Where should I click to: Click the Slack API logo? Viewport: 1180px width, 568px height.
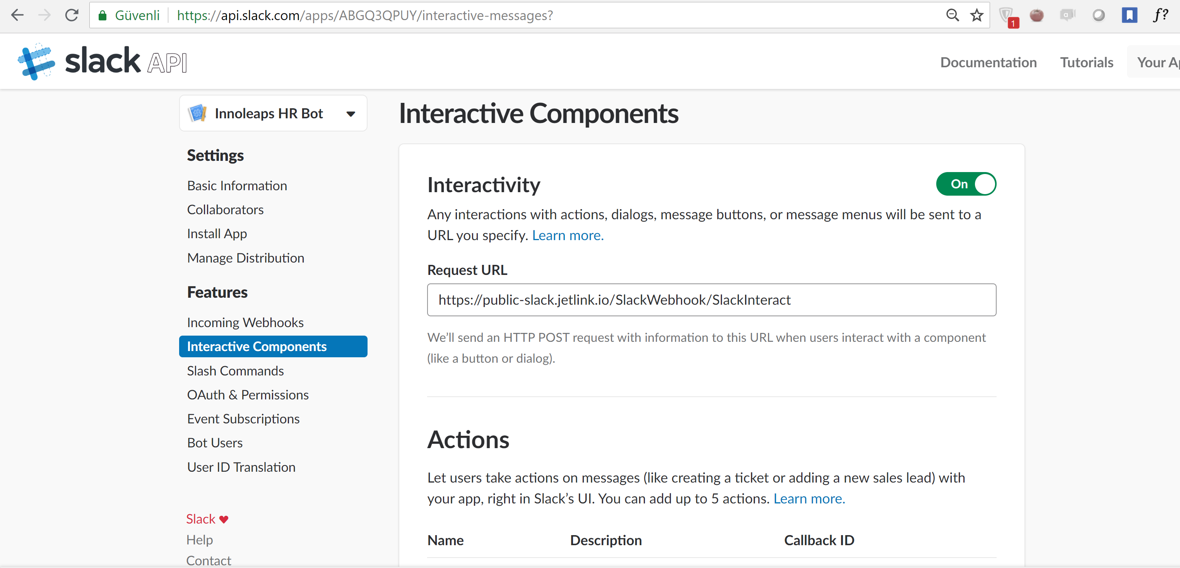(x=102, y=61)
